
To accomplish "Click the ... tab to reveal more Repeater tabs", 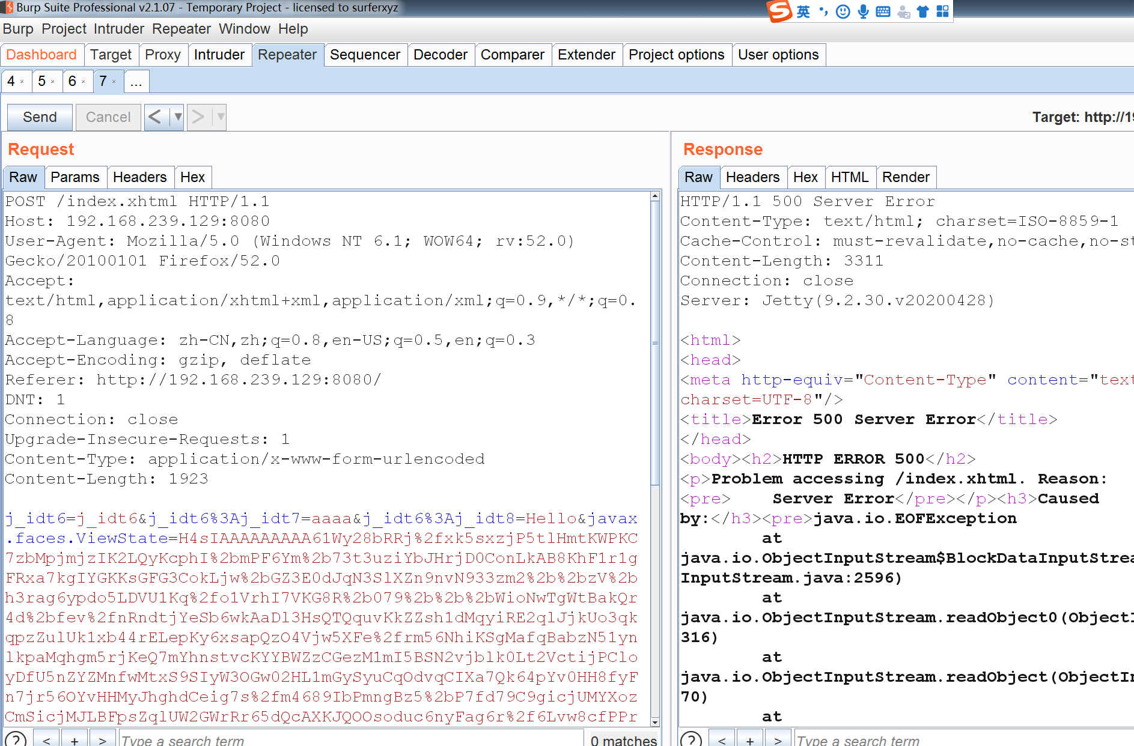I will tap(136, 81).
